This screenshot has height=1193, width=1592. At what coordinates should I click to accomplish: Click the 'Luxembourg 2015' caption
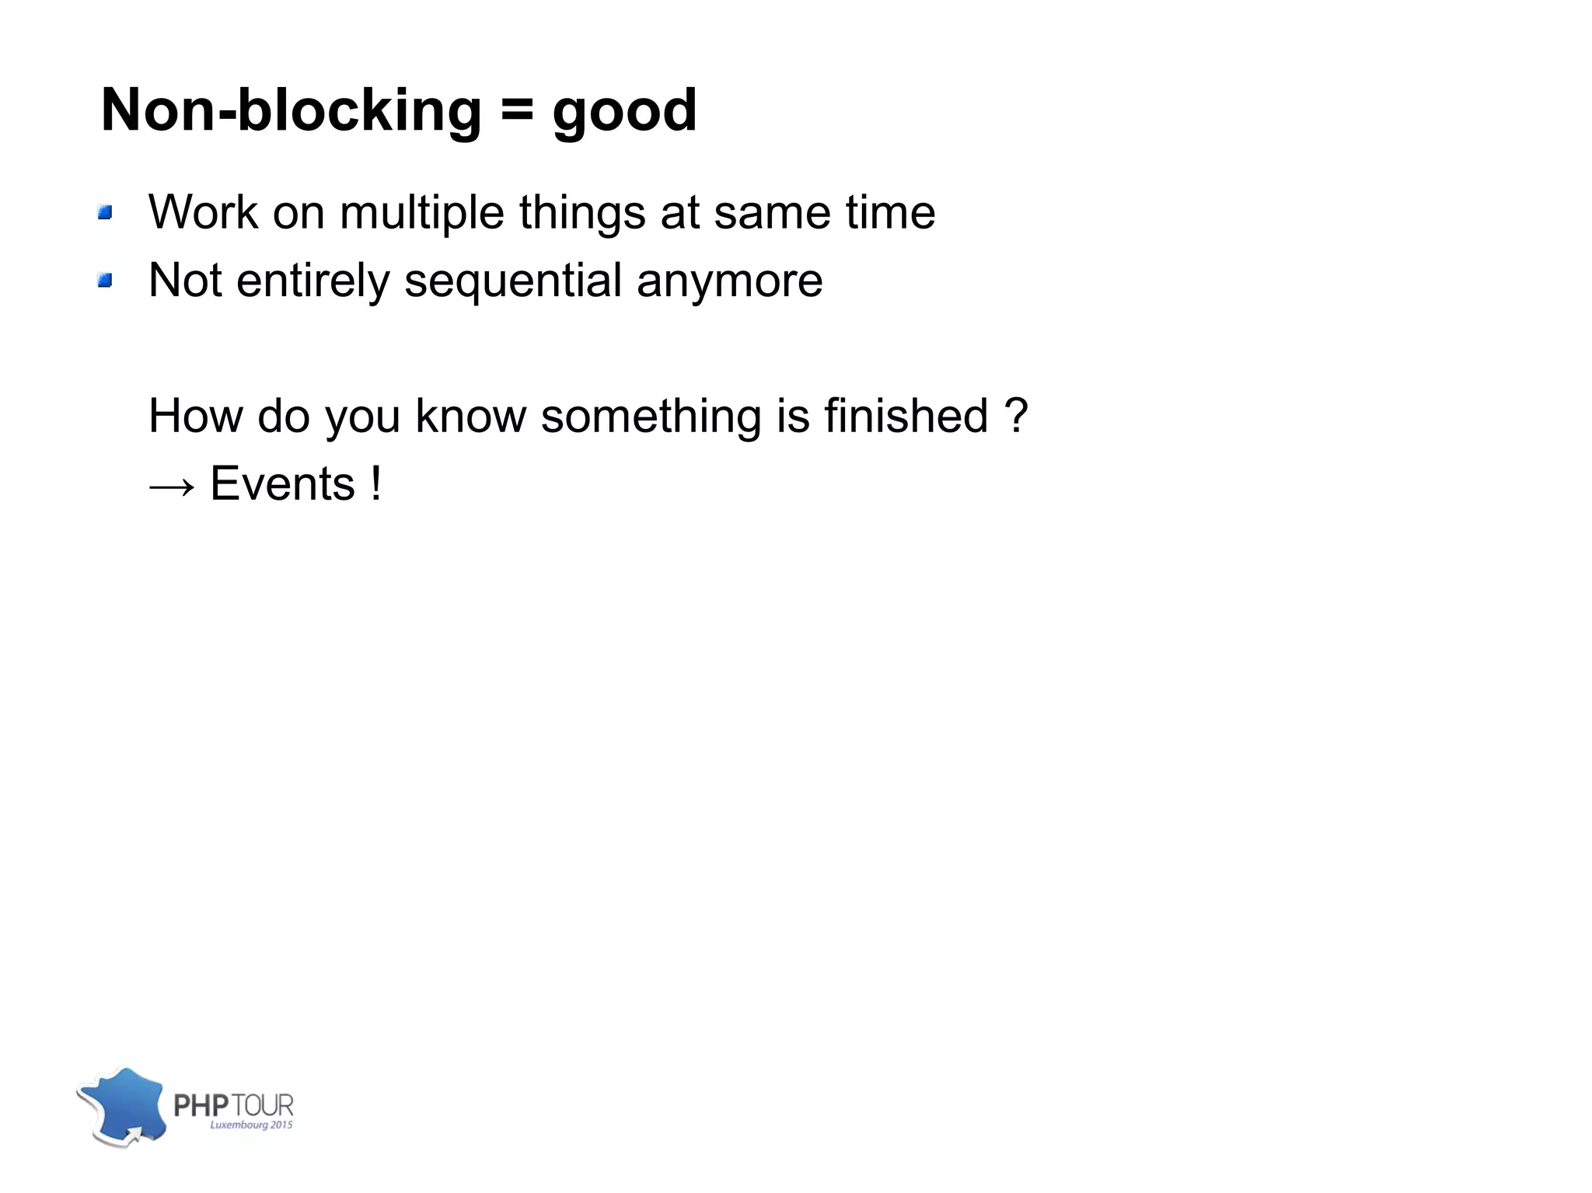[251, 1125]
